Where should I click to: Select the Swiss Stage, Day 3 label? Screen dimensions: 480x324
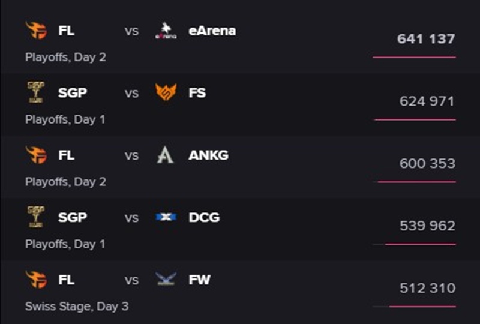[77, 307]
